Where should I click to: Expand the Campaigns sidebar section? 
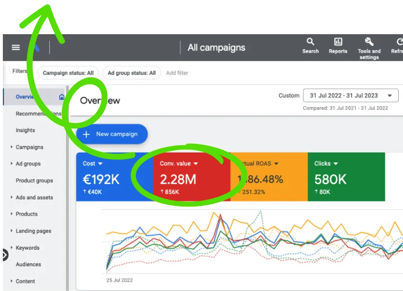click(x=11, y=147)
